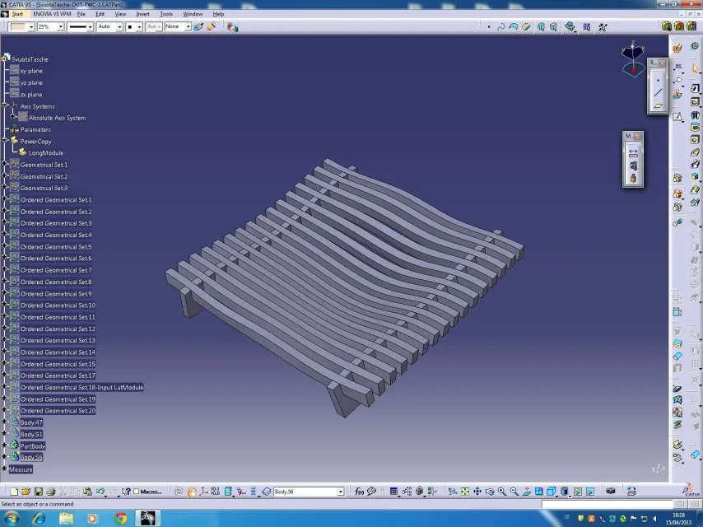Close the floating reference elements toolbar
Image resolution: width=703 pixels, height=527 pixels.
coord(662,63)
